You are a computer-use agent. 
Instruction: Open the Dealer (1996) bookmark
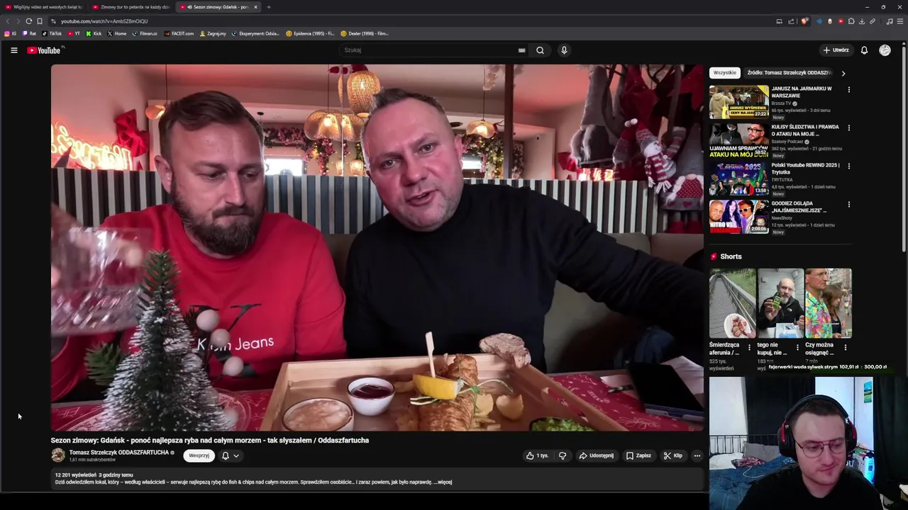tap(365, 33)
